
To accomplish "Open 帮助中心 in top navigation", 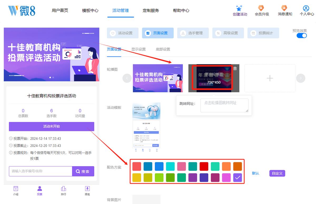I will click(x=181, y=11).
